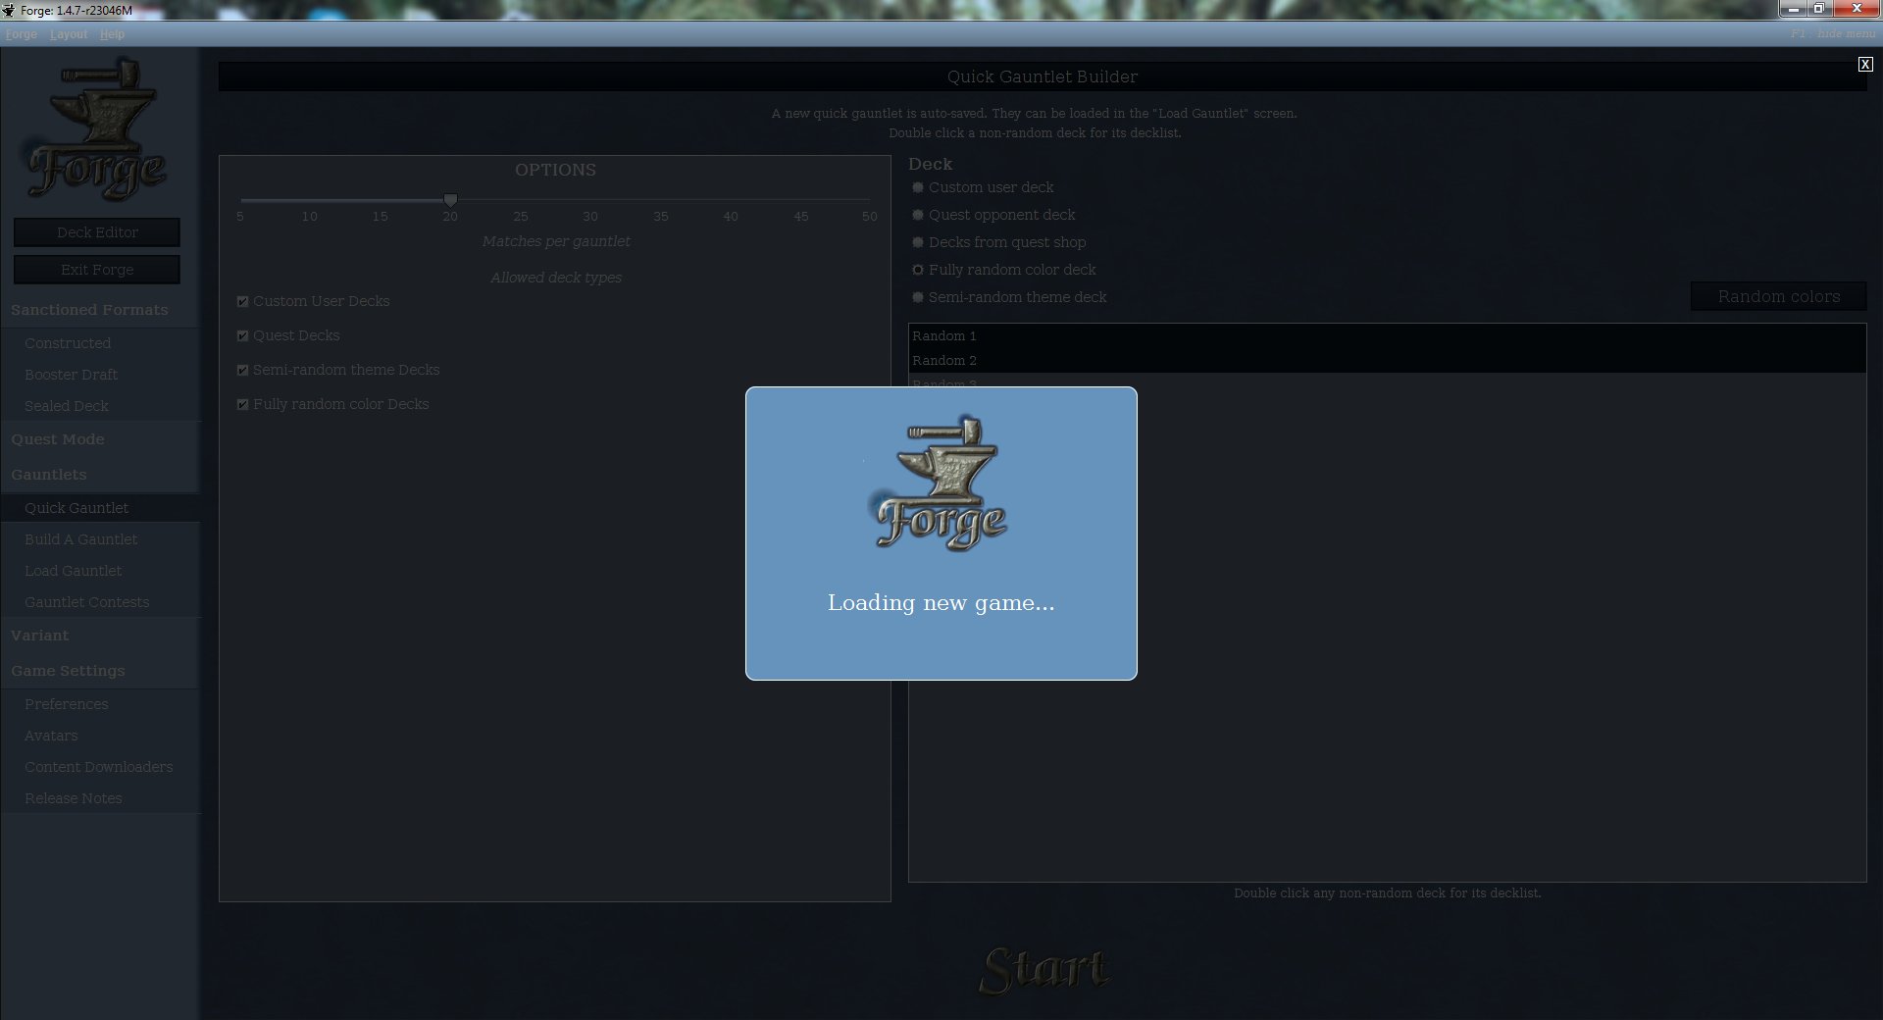Click matches per gauntlet slider thumb

tap(450, 200)
